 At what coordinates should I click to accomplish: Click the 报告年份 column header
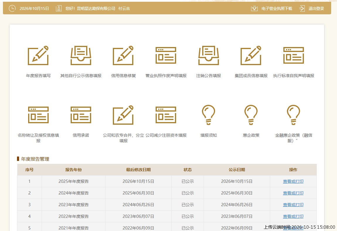click(74, 170)
